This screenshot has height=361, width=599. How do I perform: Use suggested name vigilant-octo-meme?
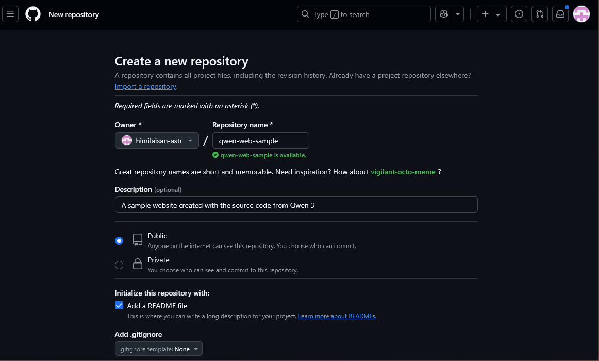(403, 172)
